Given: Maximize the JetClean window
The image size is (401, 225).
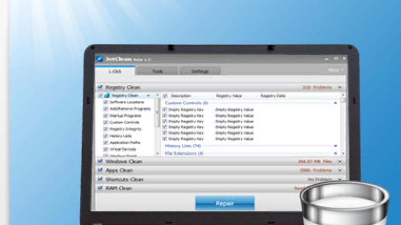Looking at the screenshot, I should tap(336, 59).
